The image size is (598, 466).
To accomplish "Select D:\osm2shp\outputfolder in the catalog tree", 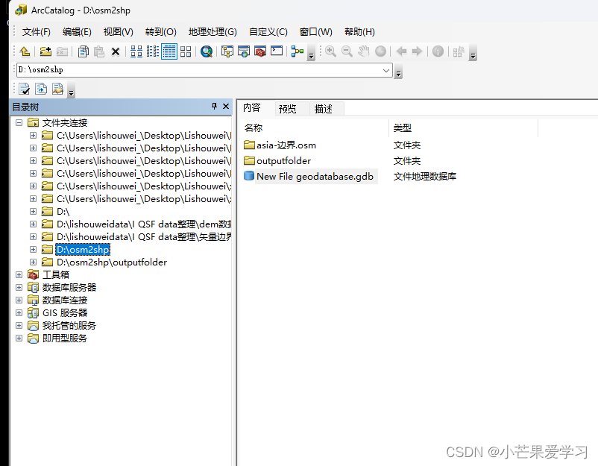I will click(x=112, y=262).
